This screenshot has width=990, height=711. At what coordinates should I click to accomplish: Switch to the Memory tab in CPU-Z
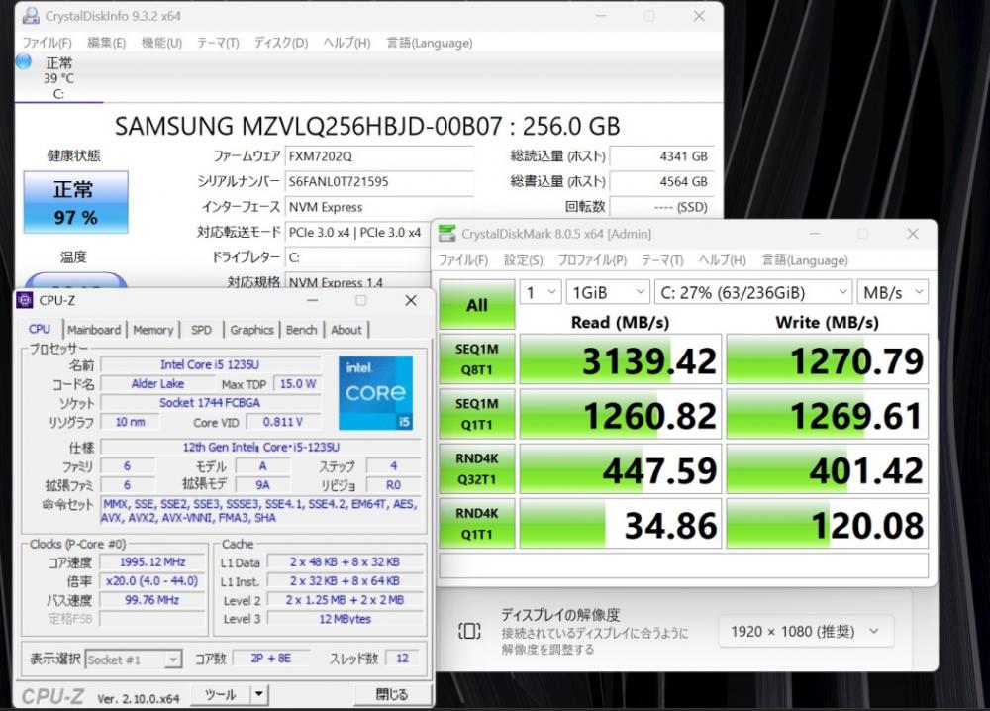(152, 330)
